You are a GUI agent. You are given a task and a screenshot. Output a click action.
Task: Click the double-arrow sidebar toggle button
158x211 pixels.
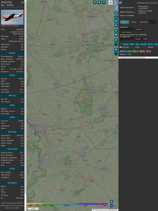(x=120, y=3)
